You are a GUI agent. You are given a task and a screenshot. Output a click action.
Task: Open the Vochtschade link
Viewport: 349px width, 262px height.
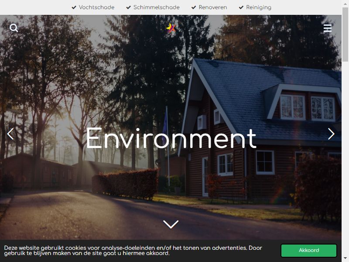pos(96,7)
